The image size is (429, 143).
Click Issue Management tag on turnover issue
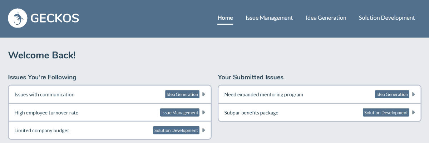point(180,113)
